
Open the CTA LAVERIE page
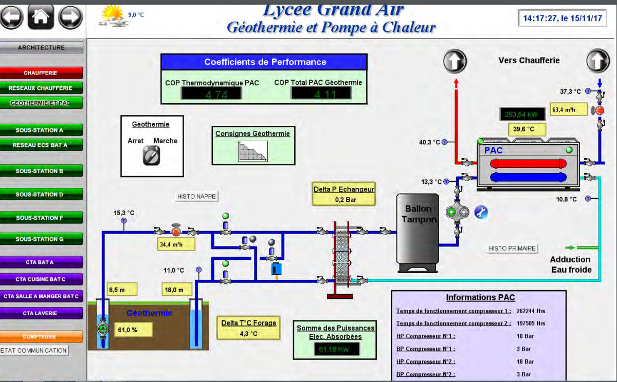[41, 313]
